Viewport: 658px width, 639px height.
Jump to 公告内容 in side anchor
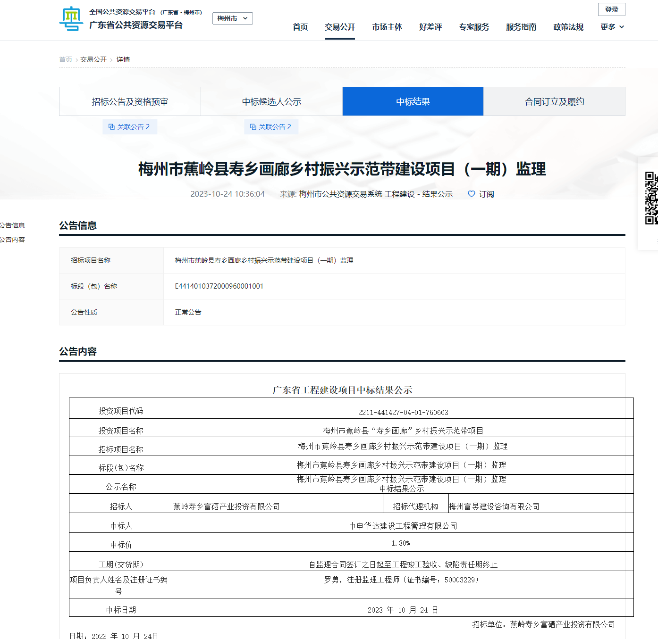[12, 240]
